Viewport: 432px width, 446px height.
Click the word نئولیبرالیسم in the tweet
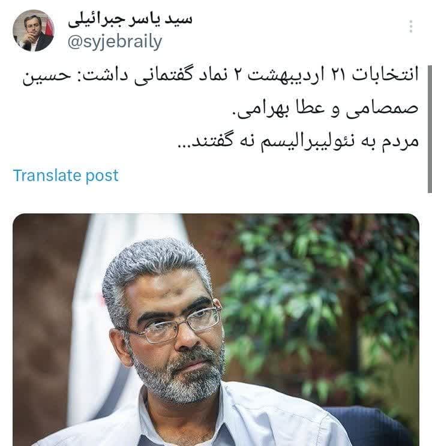click(305, 141)
